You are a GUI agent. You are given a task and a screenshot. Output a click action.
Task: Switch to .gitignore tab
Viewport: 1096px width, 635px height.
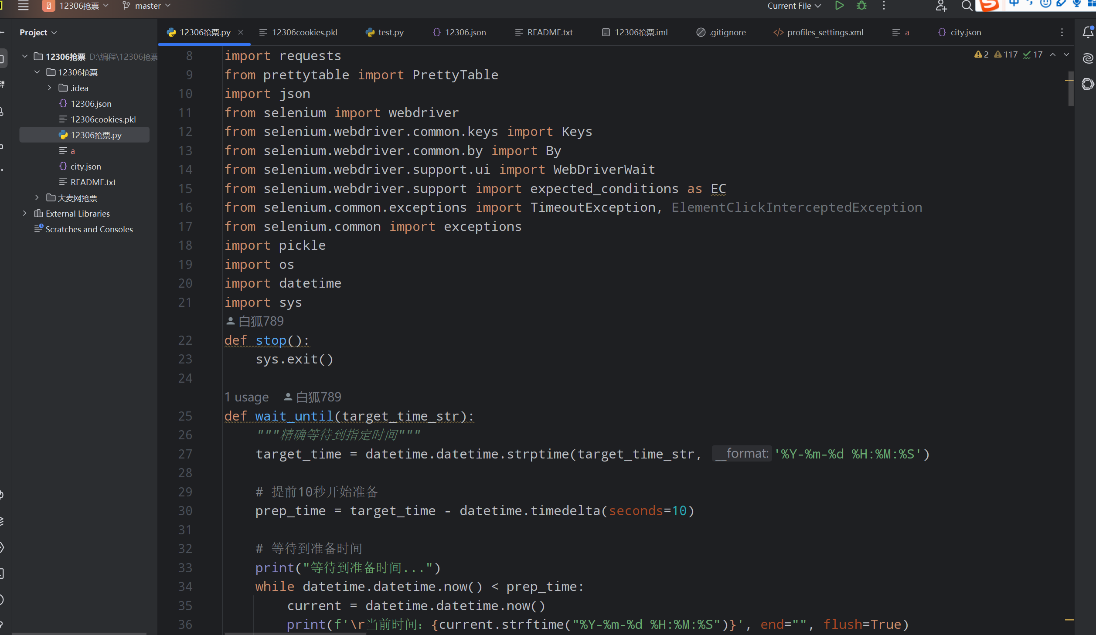click(722, 32)
